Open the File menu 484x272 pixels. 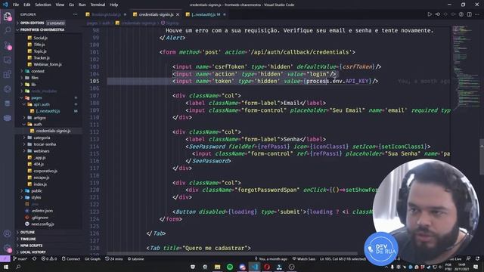click(x=16, y=5)
